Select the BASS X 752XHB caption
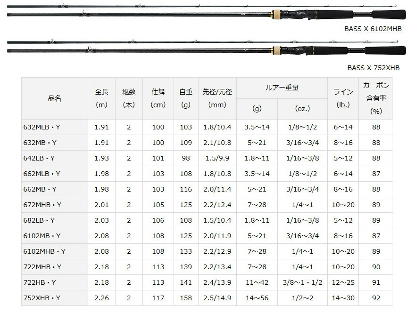This screenshot has height=313, width=415. (373, 68)
